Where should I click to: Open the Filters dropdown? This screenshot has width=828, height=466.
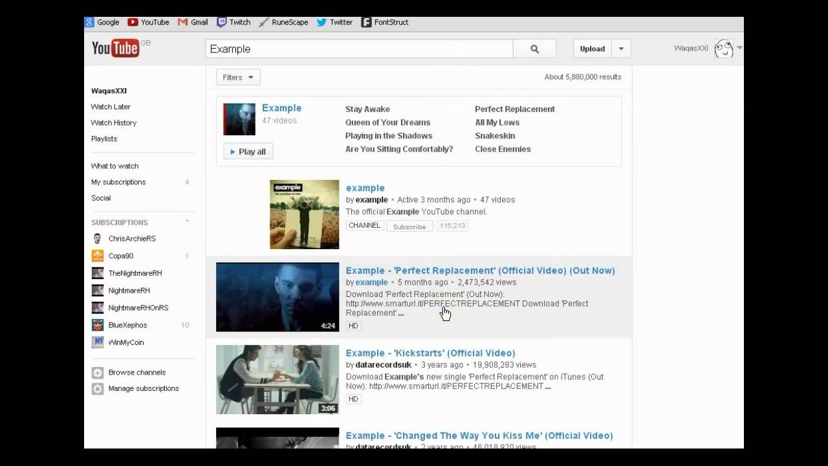[238, 77]
